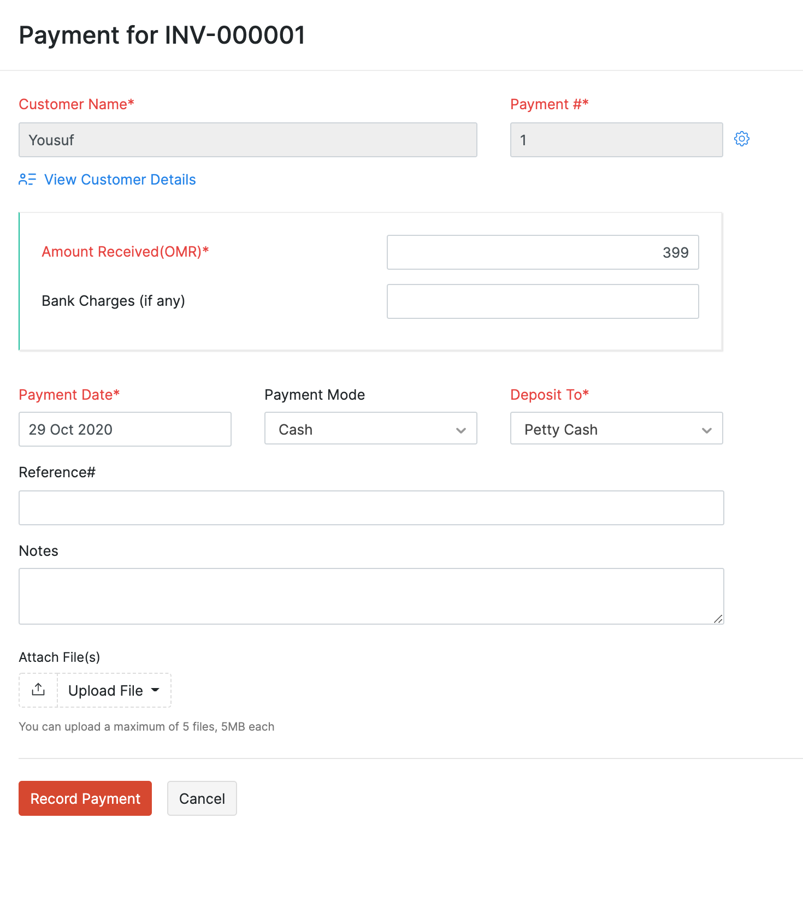
Task: Click the upload arrow icon
Action: point(38,690)
